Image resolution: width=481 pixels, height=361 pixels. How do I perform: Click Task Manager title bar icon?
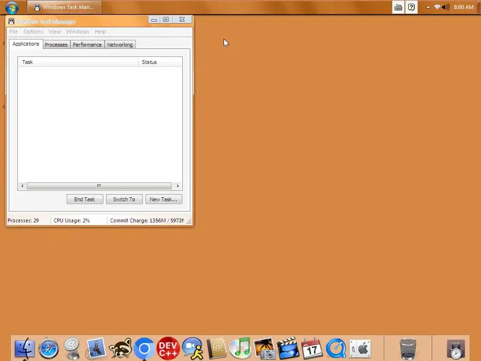point(11,22)
